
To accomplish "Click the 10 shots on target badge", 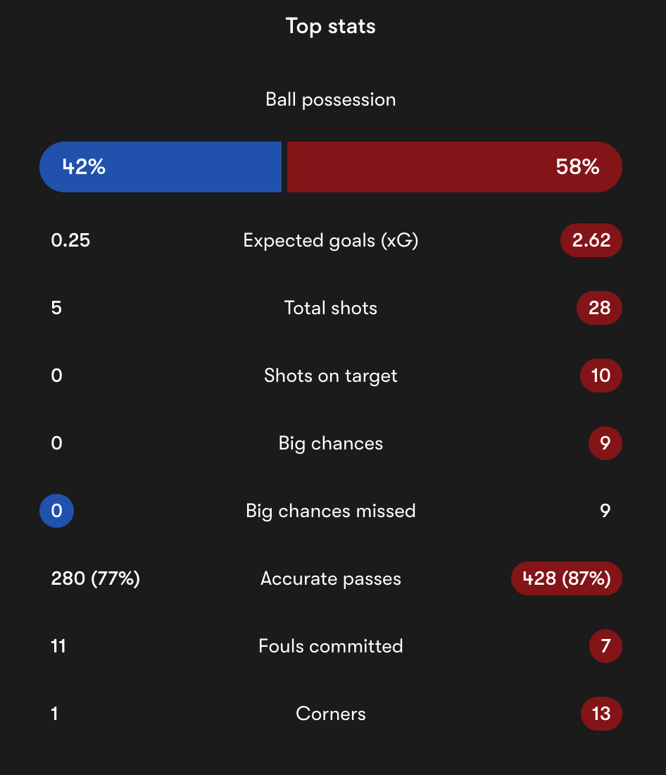I will tap(601, 376).
